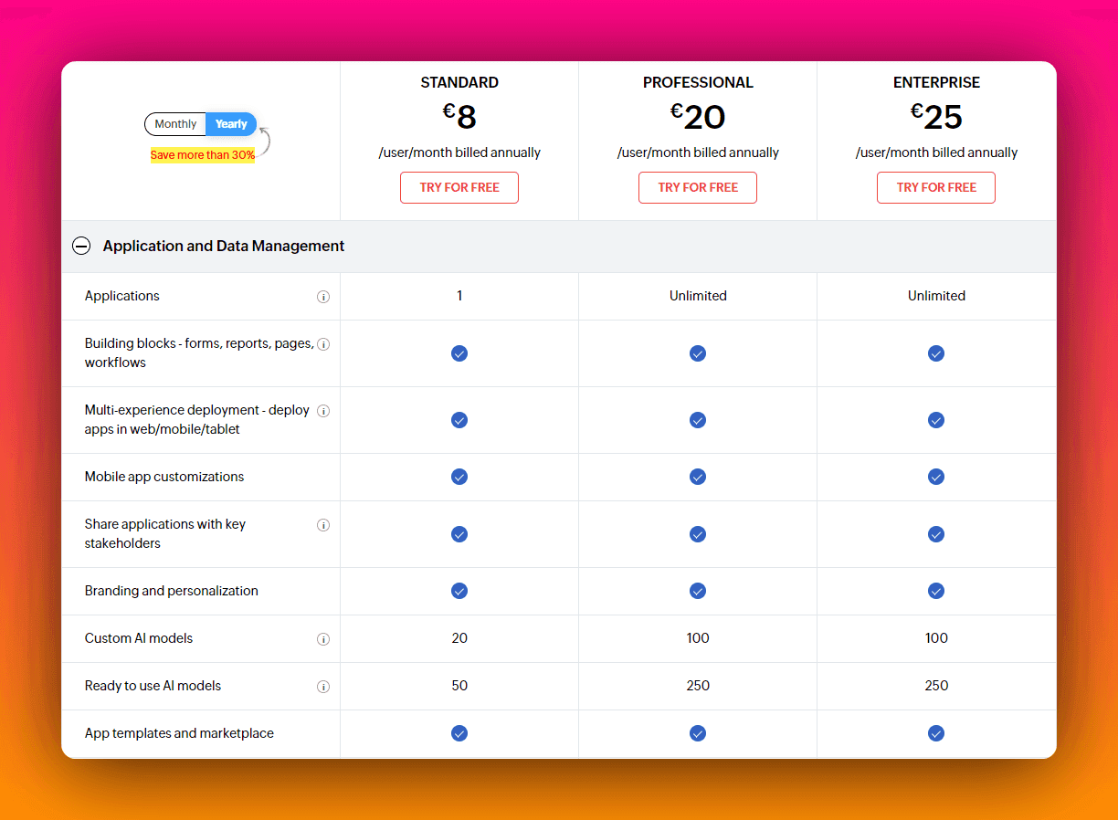This screenshot has width=1118, height=820.
Task: Click info icon beside Building blocks row
Action: point(322,344)
